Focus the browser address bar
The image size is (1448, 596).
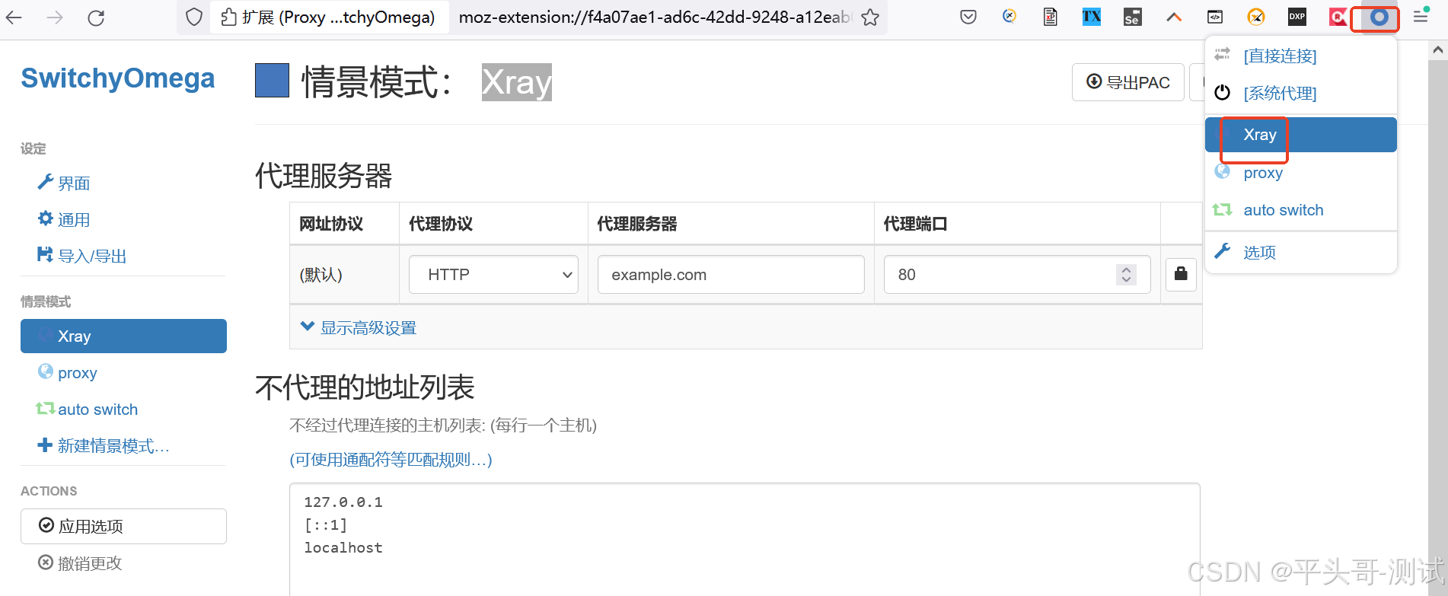(x=655, y=17)
